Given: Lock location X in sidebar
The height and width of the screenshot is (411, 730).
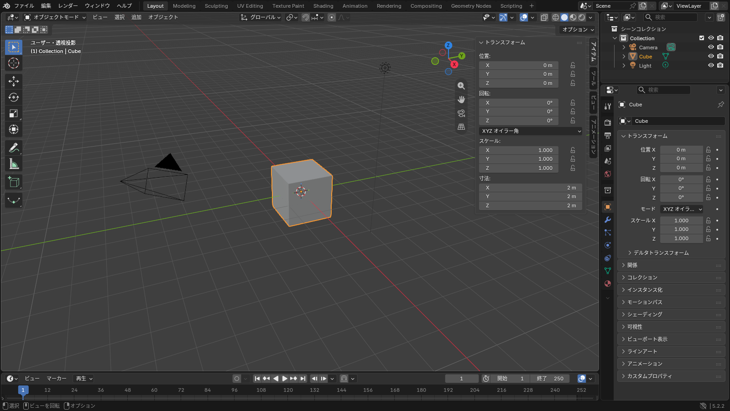Looking at the screenshot, I should pyautogui.click(x=573, y=65).
